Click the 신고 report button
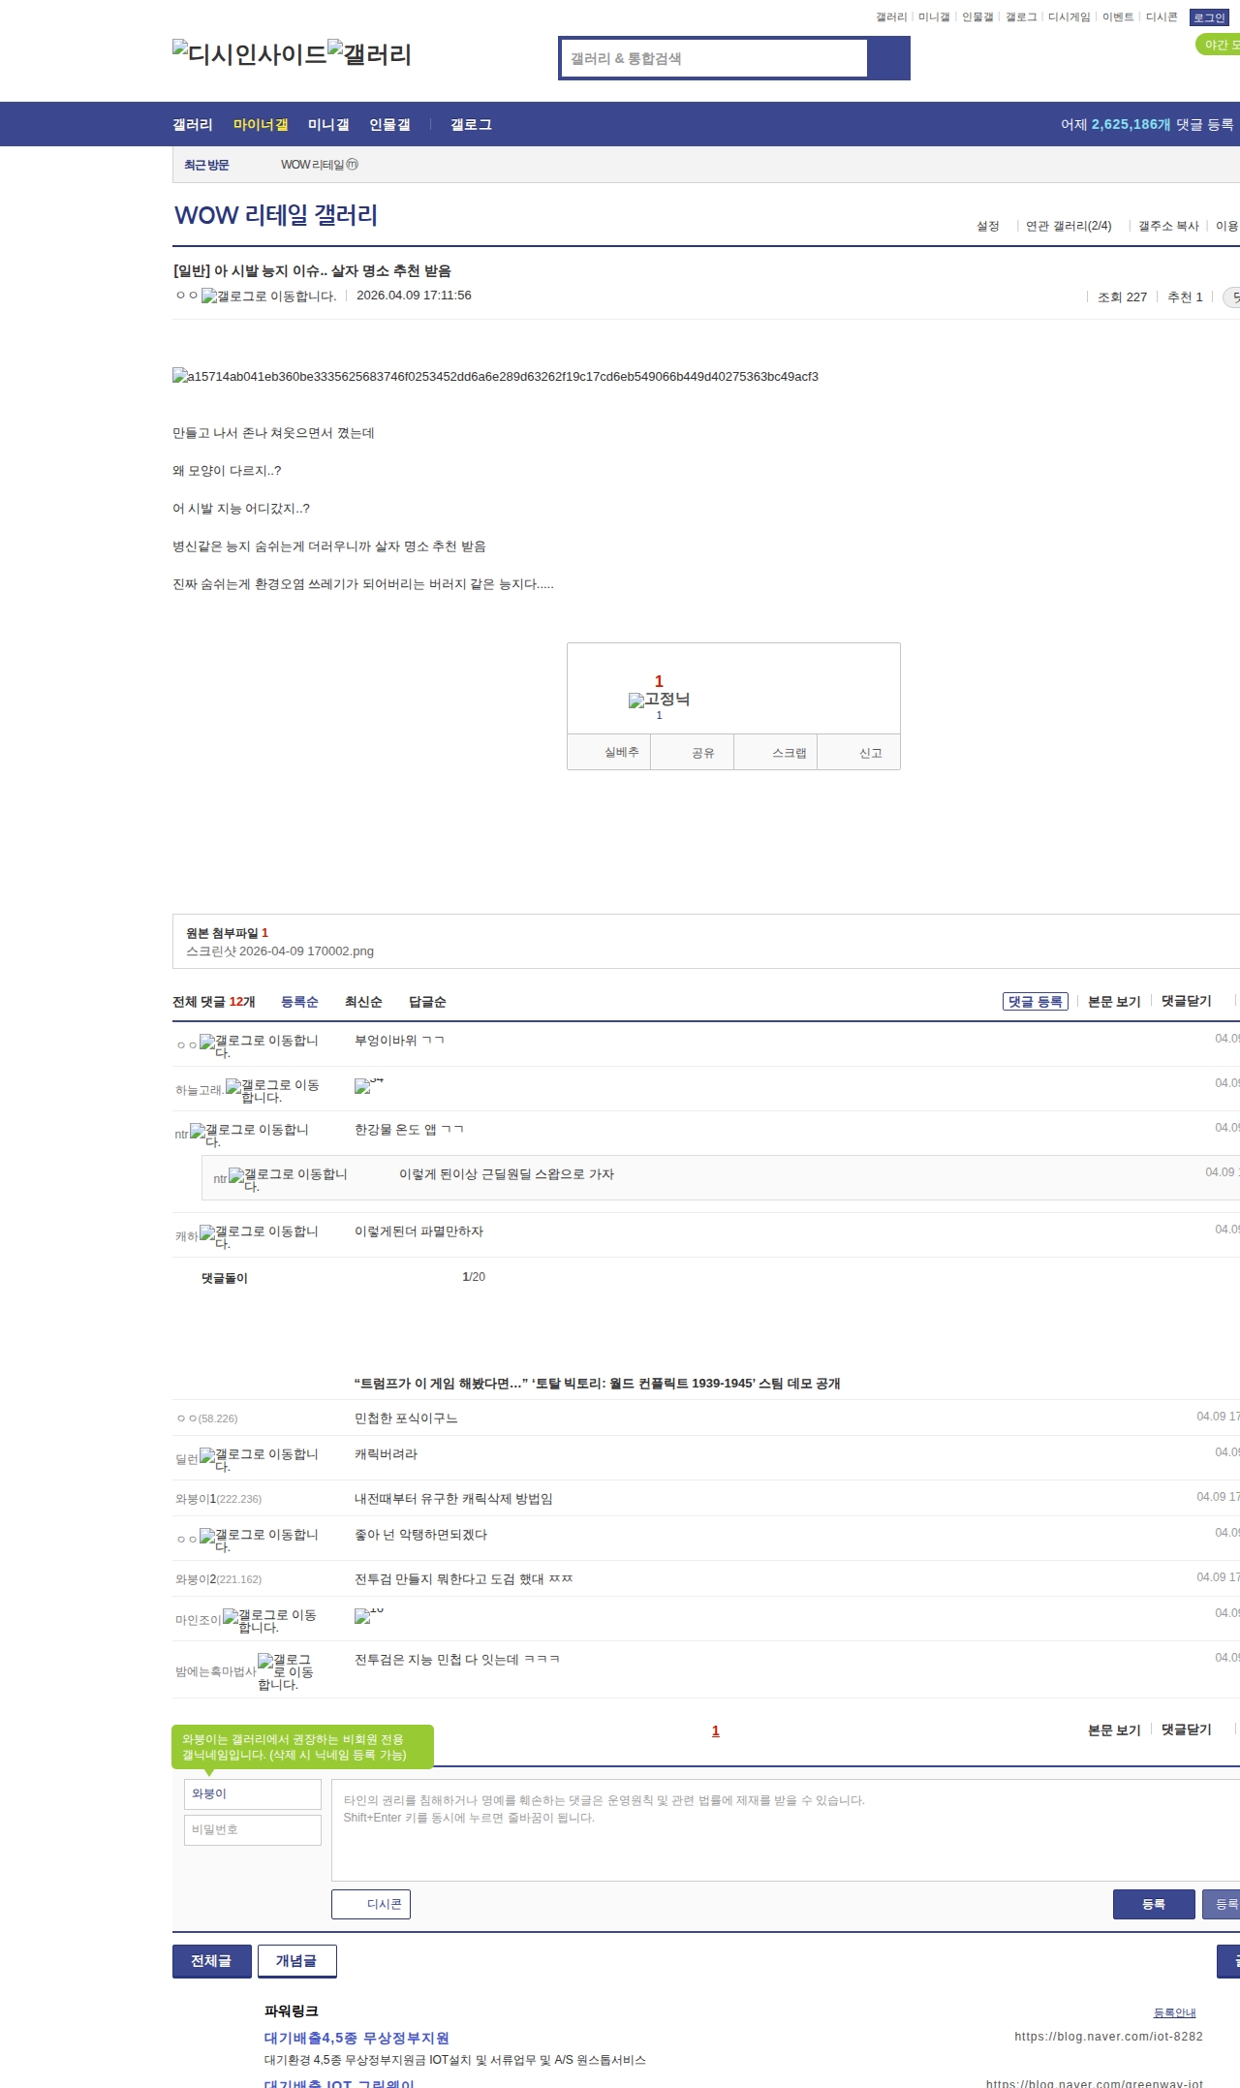Image resolution: width=1240 pixels, height=2088 pixels. coord(870,753)
